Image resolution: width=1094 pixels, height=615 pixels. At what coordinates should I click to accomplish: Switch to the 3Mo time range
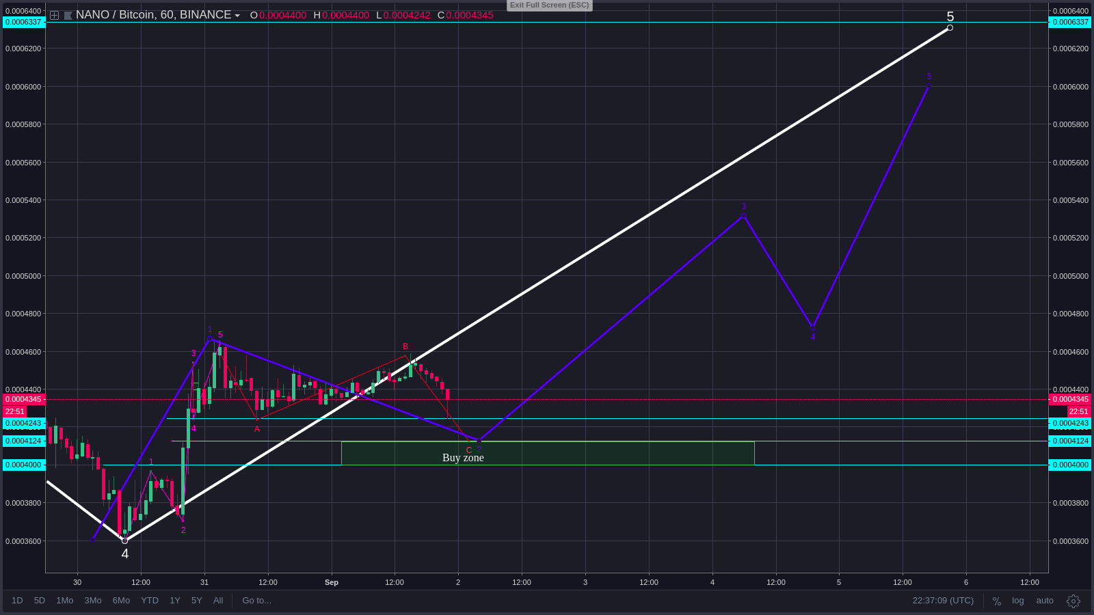93,601
